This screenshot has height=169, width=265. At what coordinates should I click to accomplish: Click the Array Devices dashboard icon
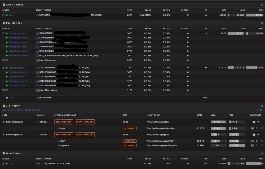pos(262,5)
